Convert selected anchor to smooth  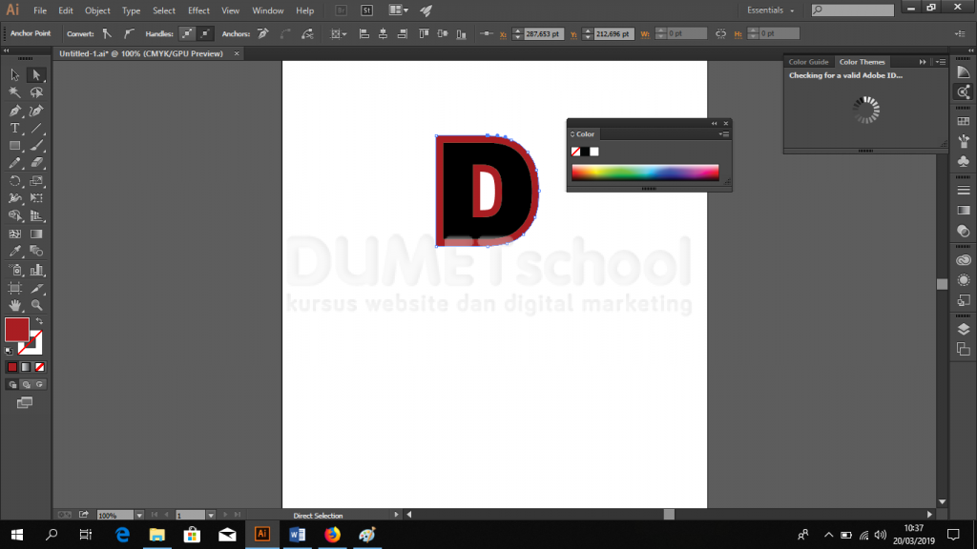tap(129, 33)
